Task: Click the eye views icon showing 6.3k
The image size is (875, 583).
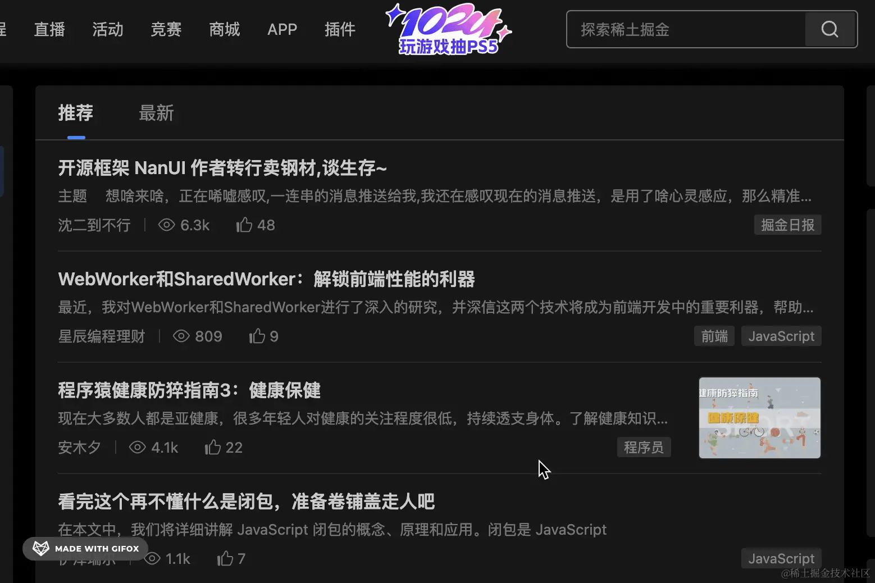Action: 166,225
